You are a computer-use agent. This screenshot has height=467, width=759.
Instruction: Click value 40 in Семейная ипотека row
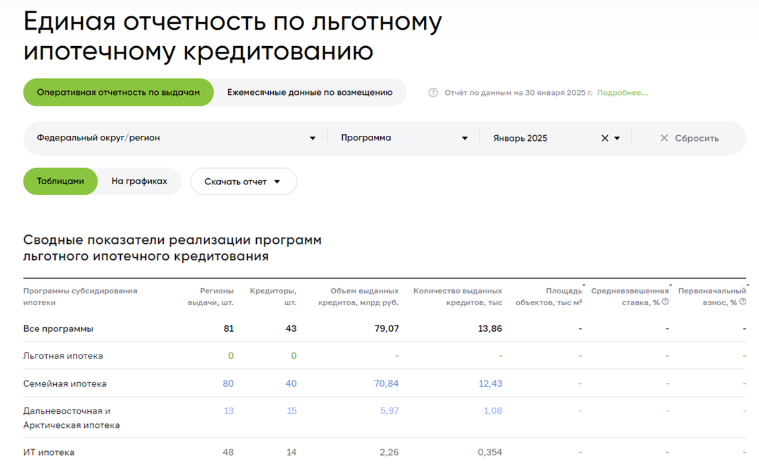pos(291,384)
